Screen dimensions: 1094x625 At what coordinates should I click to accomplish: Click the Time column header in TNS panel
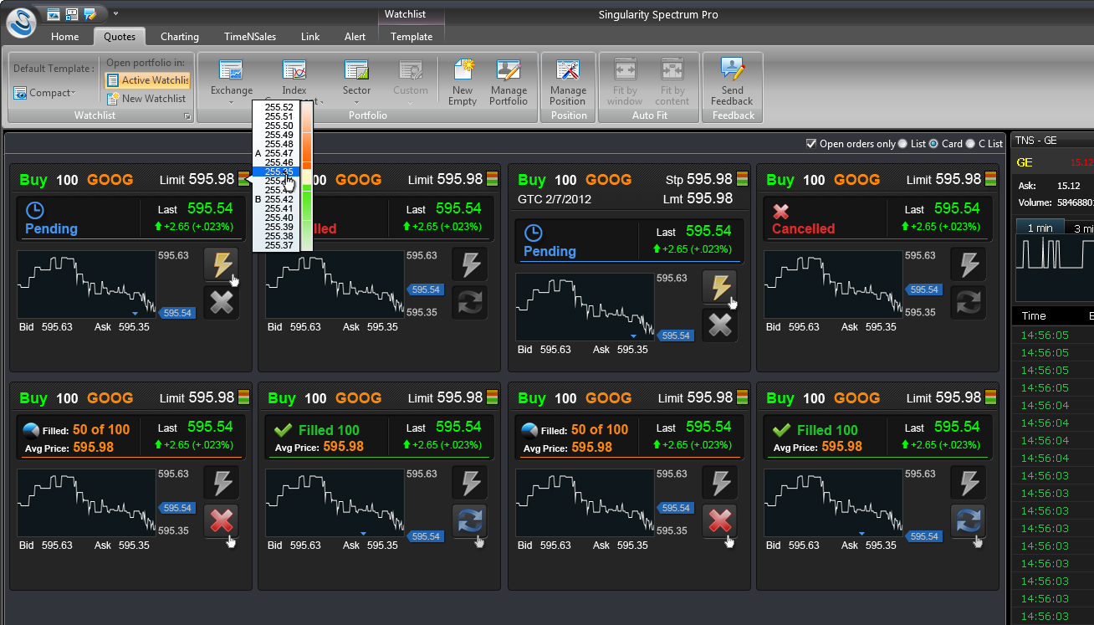pos(1034,315)
